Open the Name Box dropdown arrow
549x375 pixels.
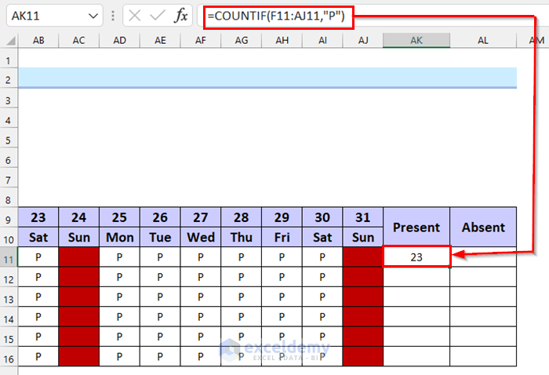[x=93, y=16]
